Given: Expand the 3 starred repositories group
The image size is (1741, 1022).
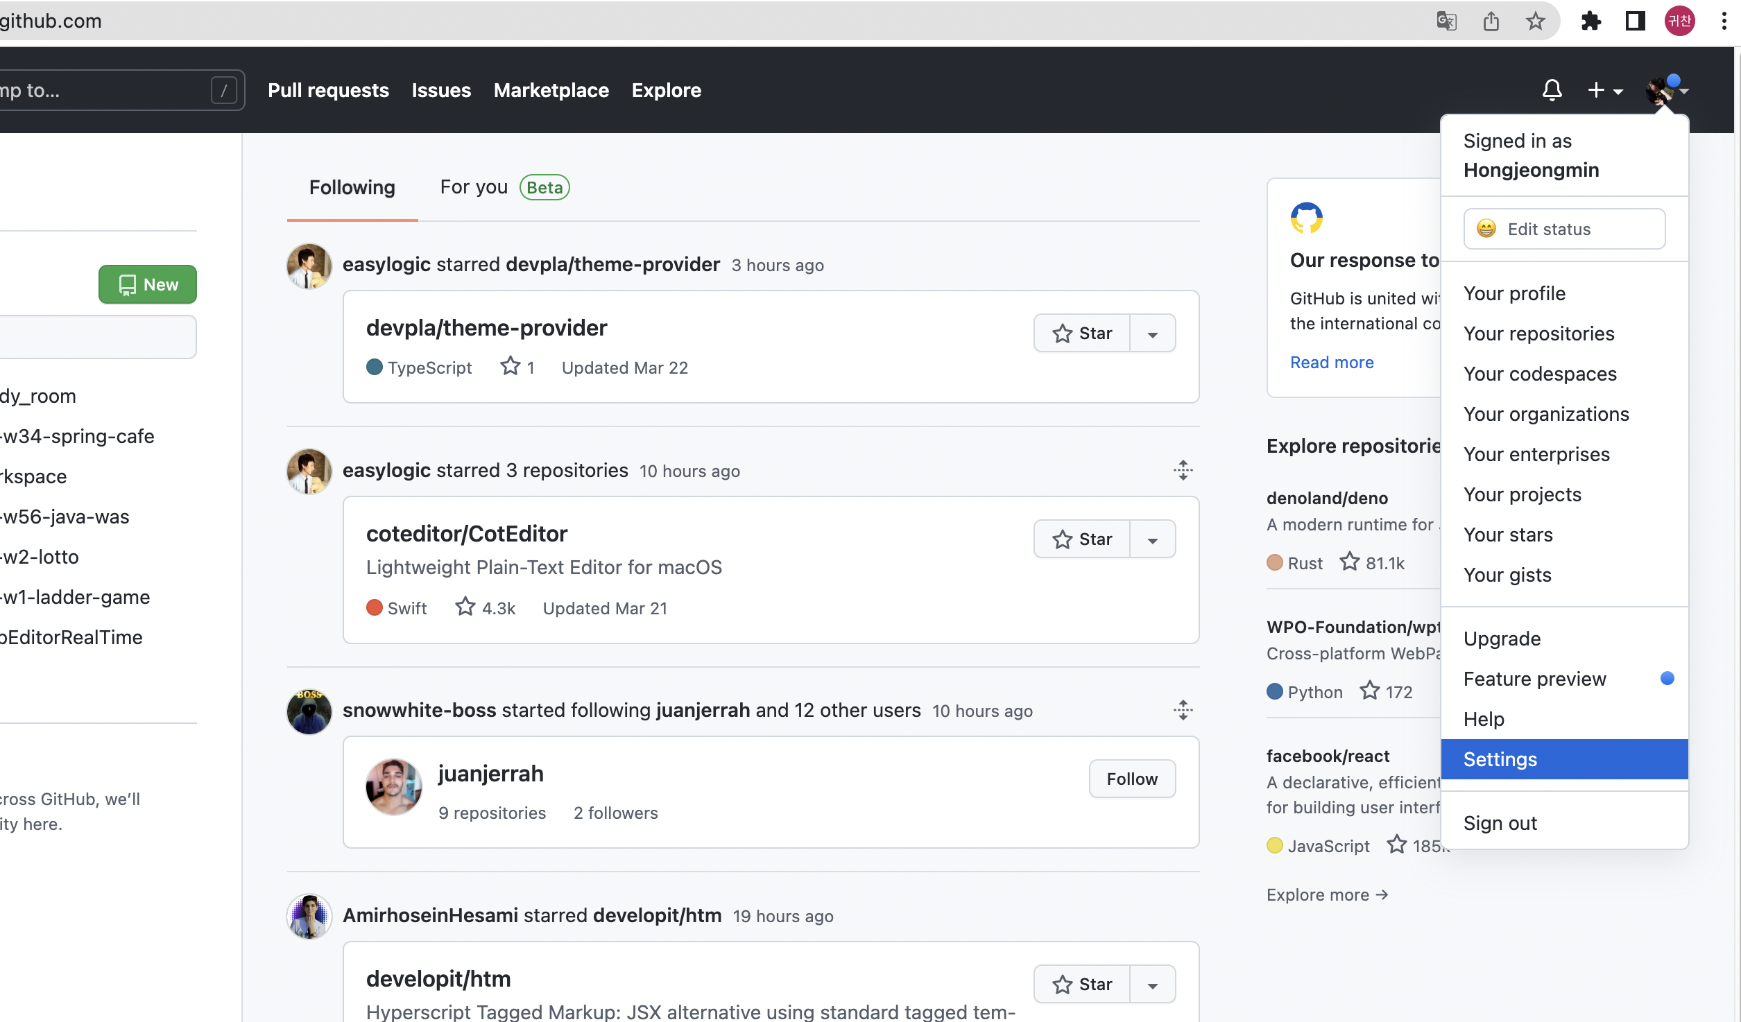Looking at the screenshot, I should coord(1183,470).
